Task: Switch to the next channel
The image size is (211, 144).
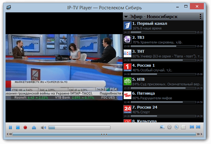Action: pos(198,127)
